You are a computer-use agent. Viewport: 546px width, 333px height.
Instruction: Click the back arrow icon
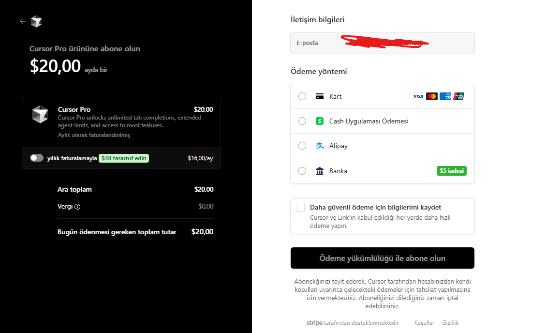(x=23, y=22)
